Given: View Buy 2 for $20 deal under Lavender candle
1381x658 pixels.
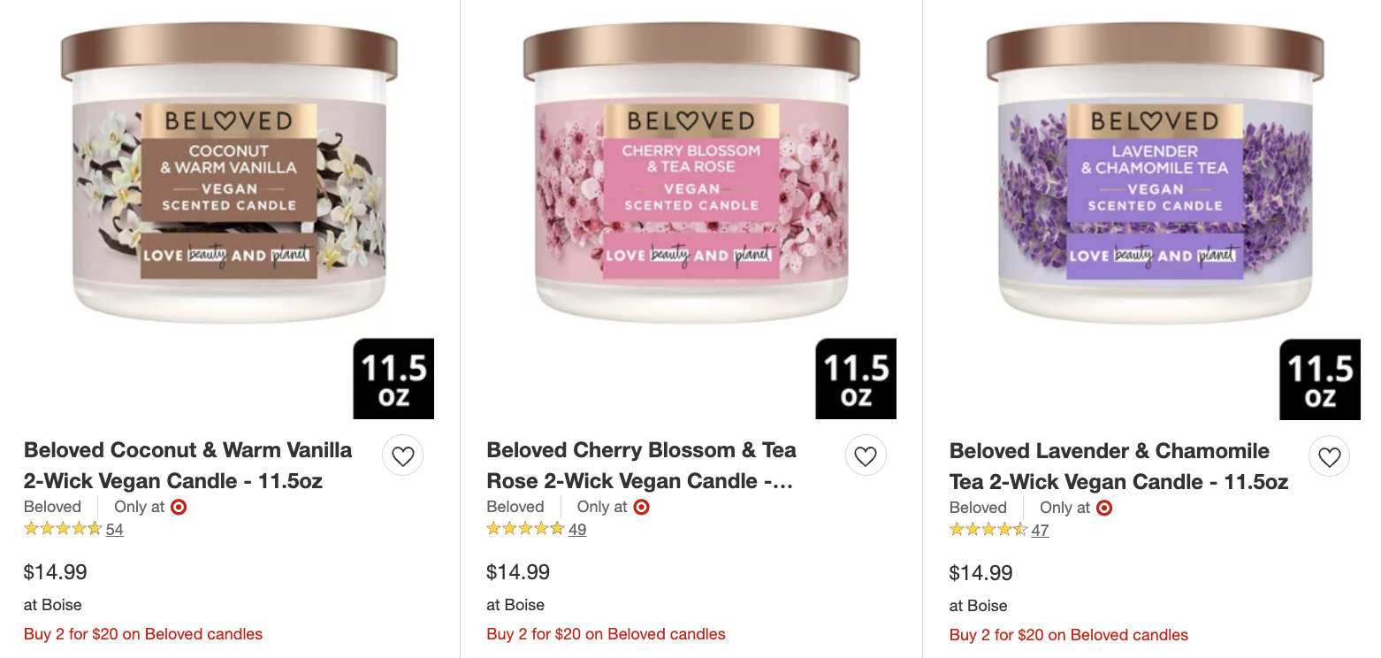Looking at the screenshot, I should (x=1069, y=635).
